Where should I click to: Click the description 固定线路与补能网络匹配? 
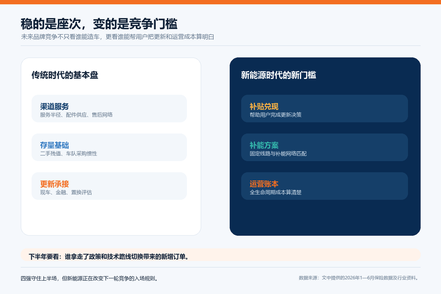pyautogui.click(x=278, y=154)
